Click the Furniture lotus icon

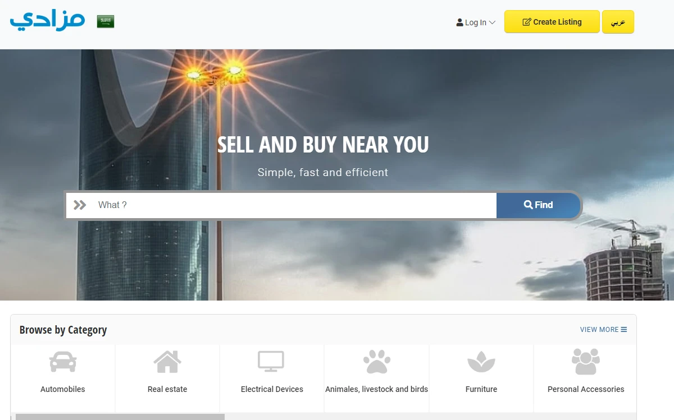(x=481, y=362)
